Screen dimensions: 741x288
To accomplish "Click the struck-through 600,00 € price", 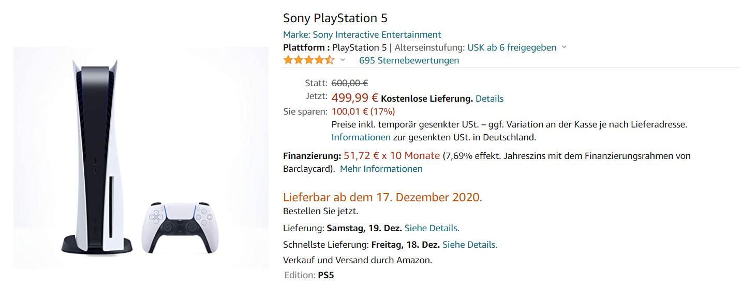I will [350, 83].
